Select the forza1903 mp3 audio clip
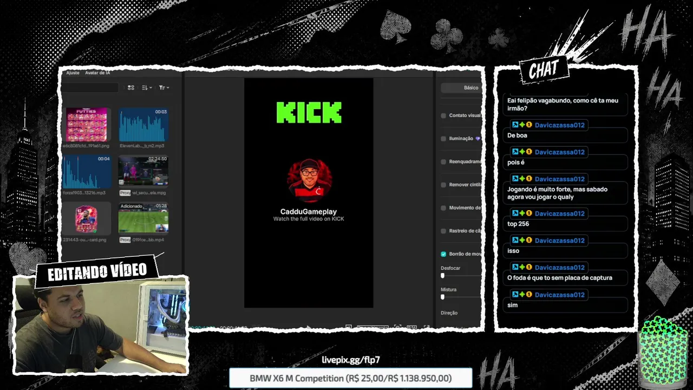Image resolution: width=693 pixels, height=390 pixels. 87,172
